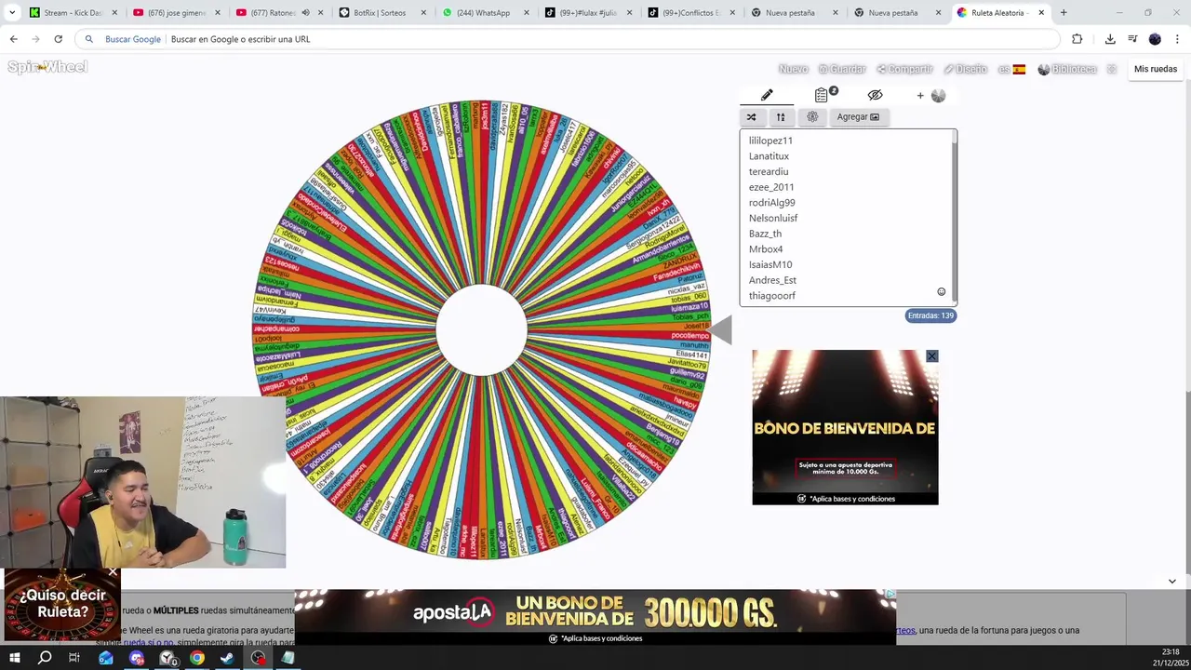Open the Windows Start menu
This screenshot has height=670, width=1191.
tap(15, 658)
